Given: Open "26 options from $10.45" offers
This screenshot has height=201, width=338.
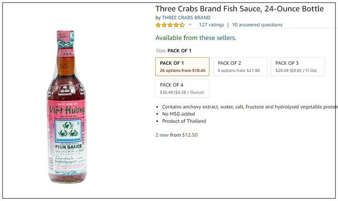Looking at the screenshot, I should [183, 70].
